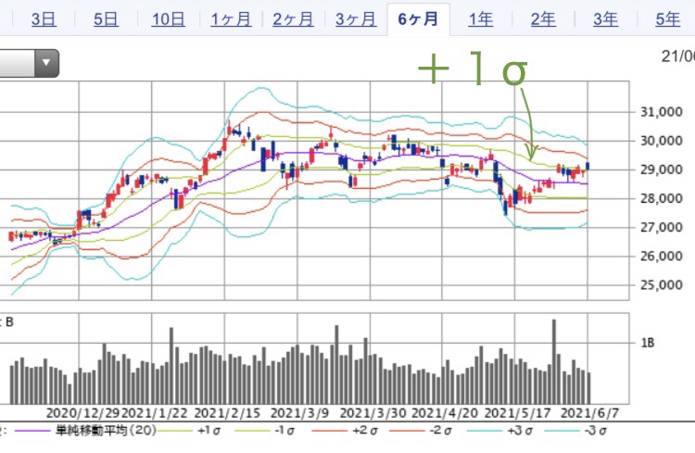This screenshot has height=453, width=695.
Task: Click the 1B volume axis label
Action: click(647, 343)
